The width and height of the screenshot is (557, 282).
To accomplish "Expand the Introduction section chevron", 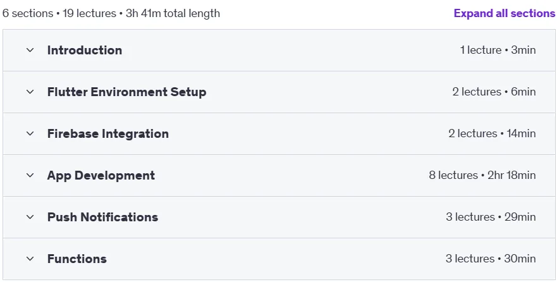I will point(30,50).
